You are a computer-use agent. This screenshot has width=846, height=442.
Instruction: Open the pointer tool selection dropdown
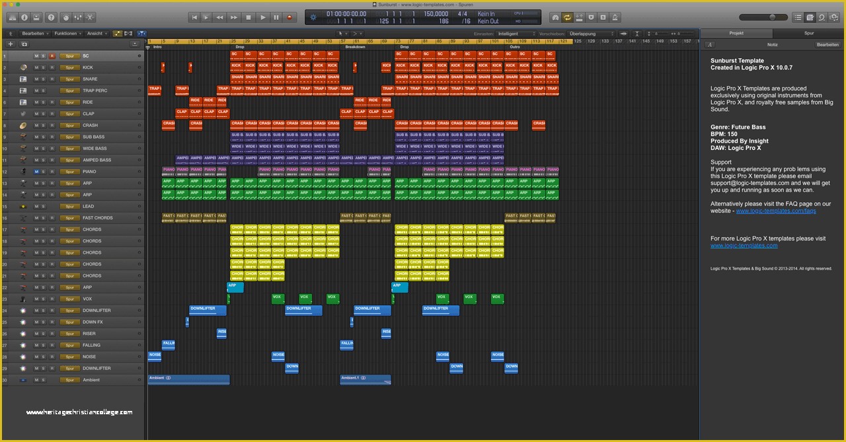(342, 33)
